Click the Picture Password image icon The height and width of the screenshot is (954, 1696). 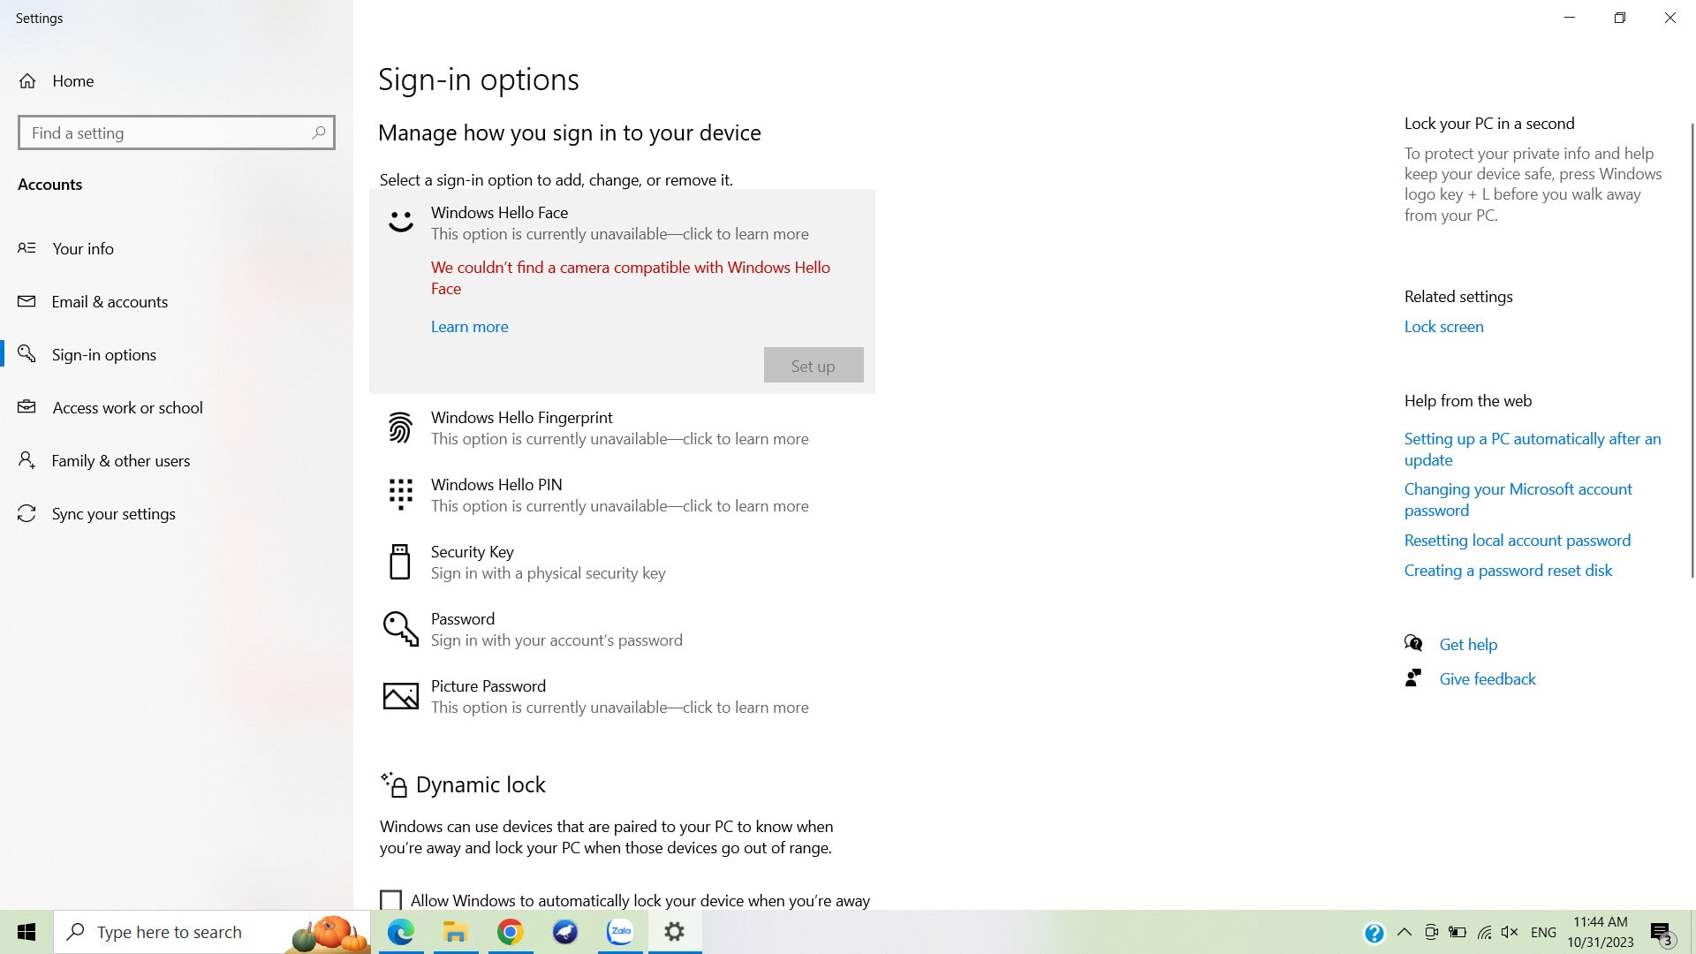pos(400,696)
